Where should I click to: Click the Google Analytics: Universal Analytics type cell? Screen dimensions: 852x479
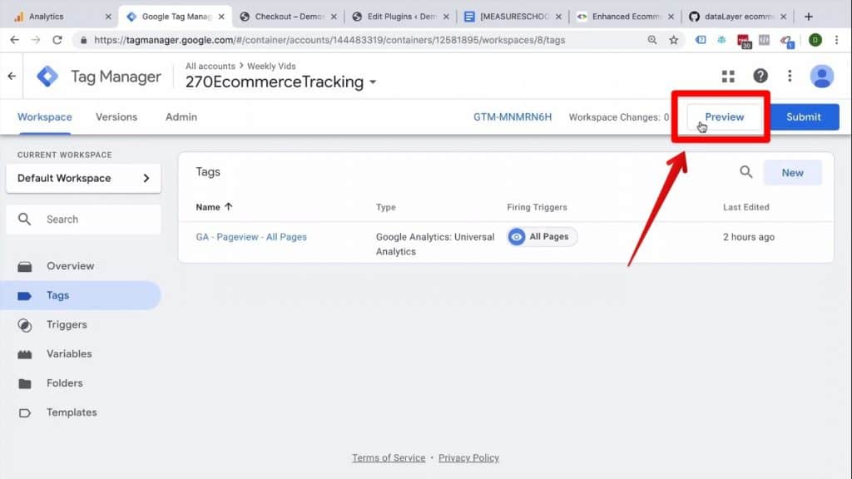pyautogui.click(x=435, y=244)
